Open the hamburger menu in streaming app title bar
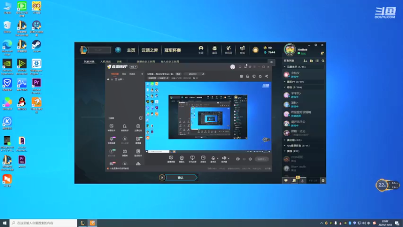Viewport: 403px width, 227px height. pyautogui.click(x=254, y=67)
